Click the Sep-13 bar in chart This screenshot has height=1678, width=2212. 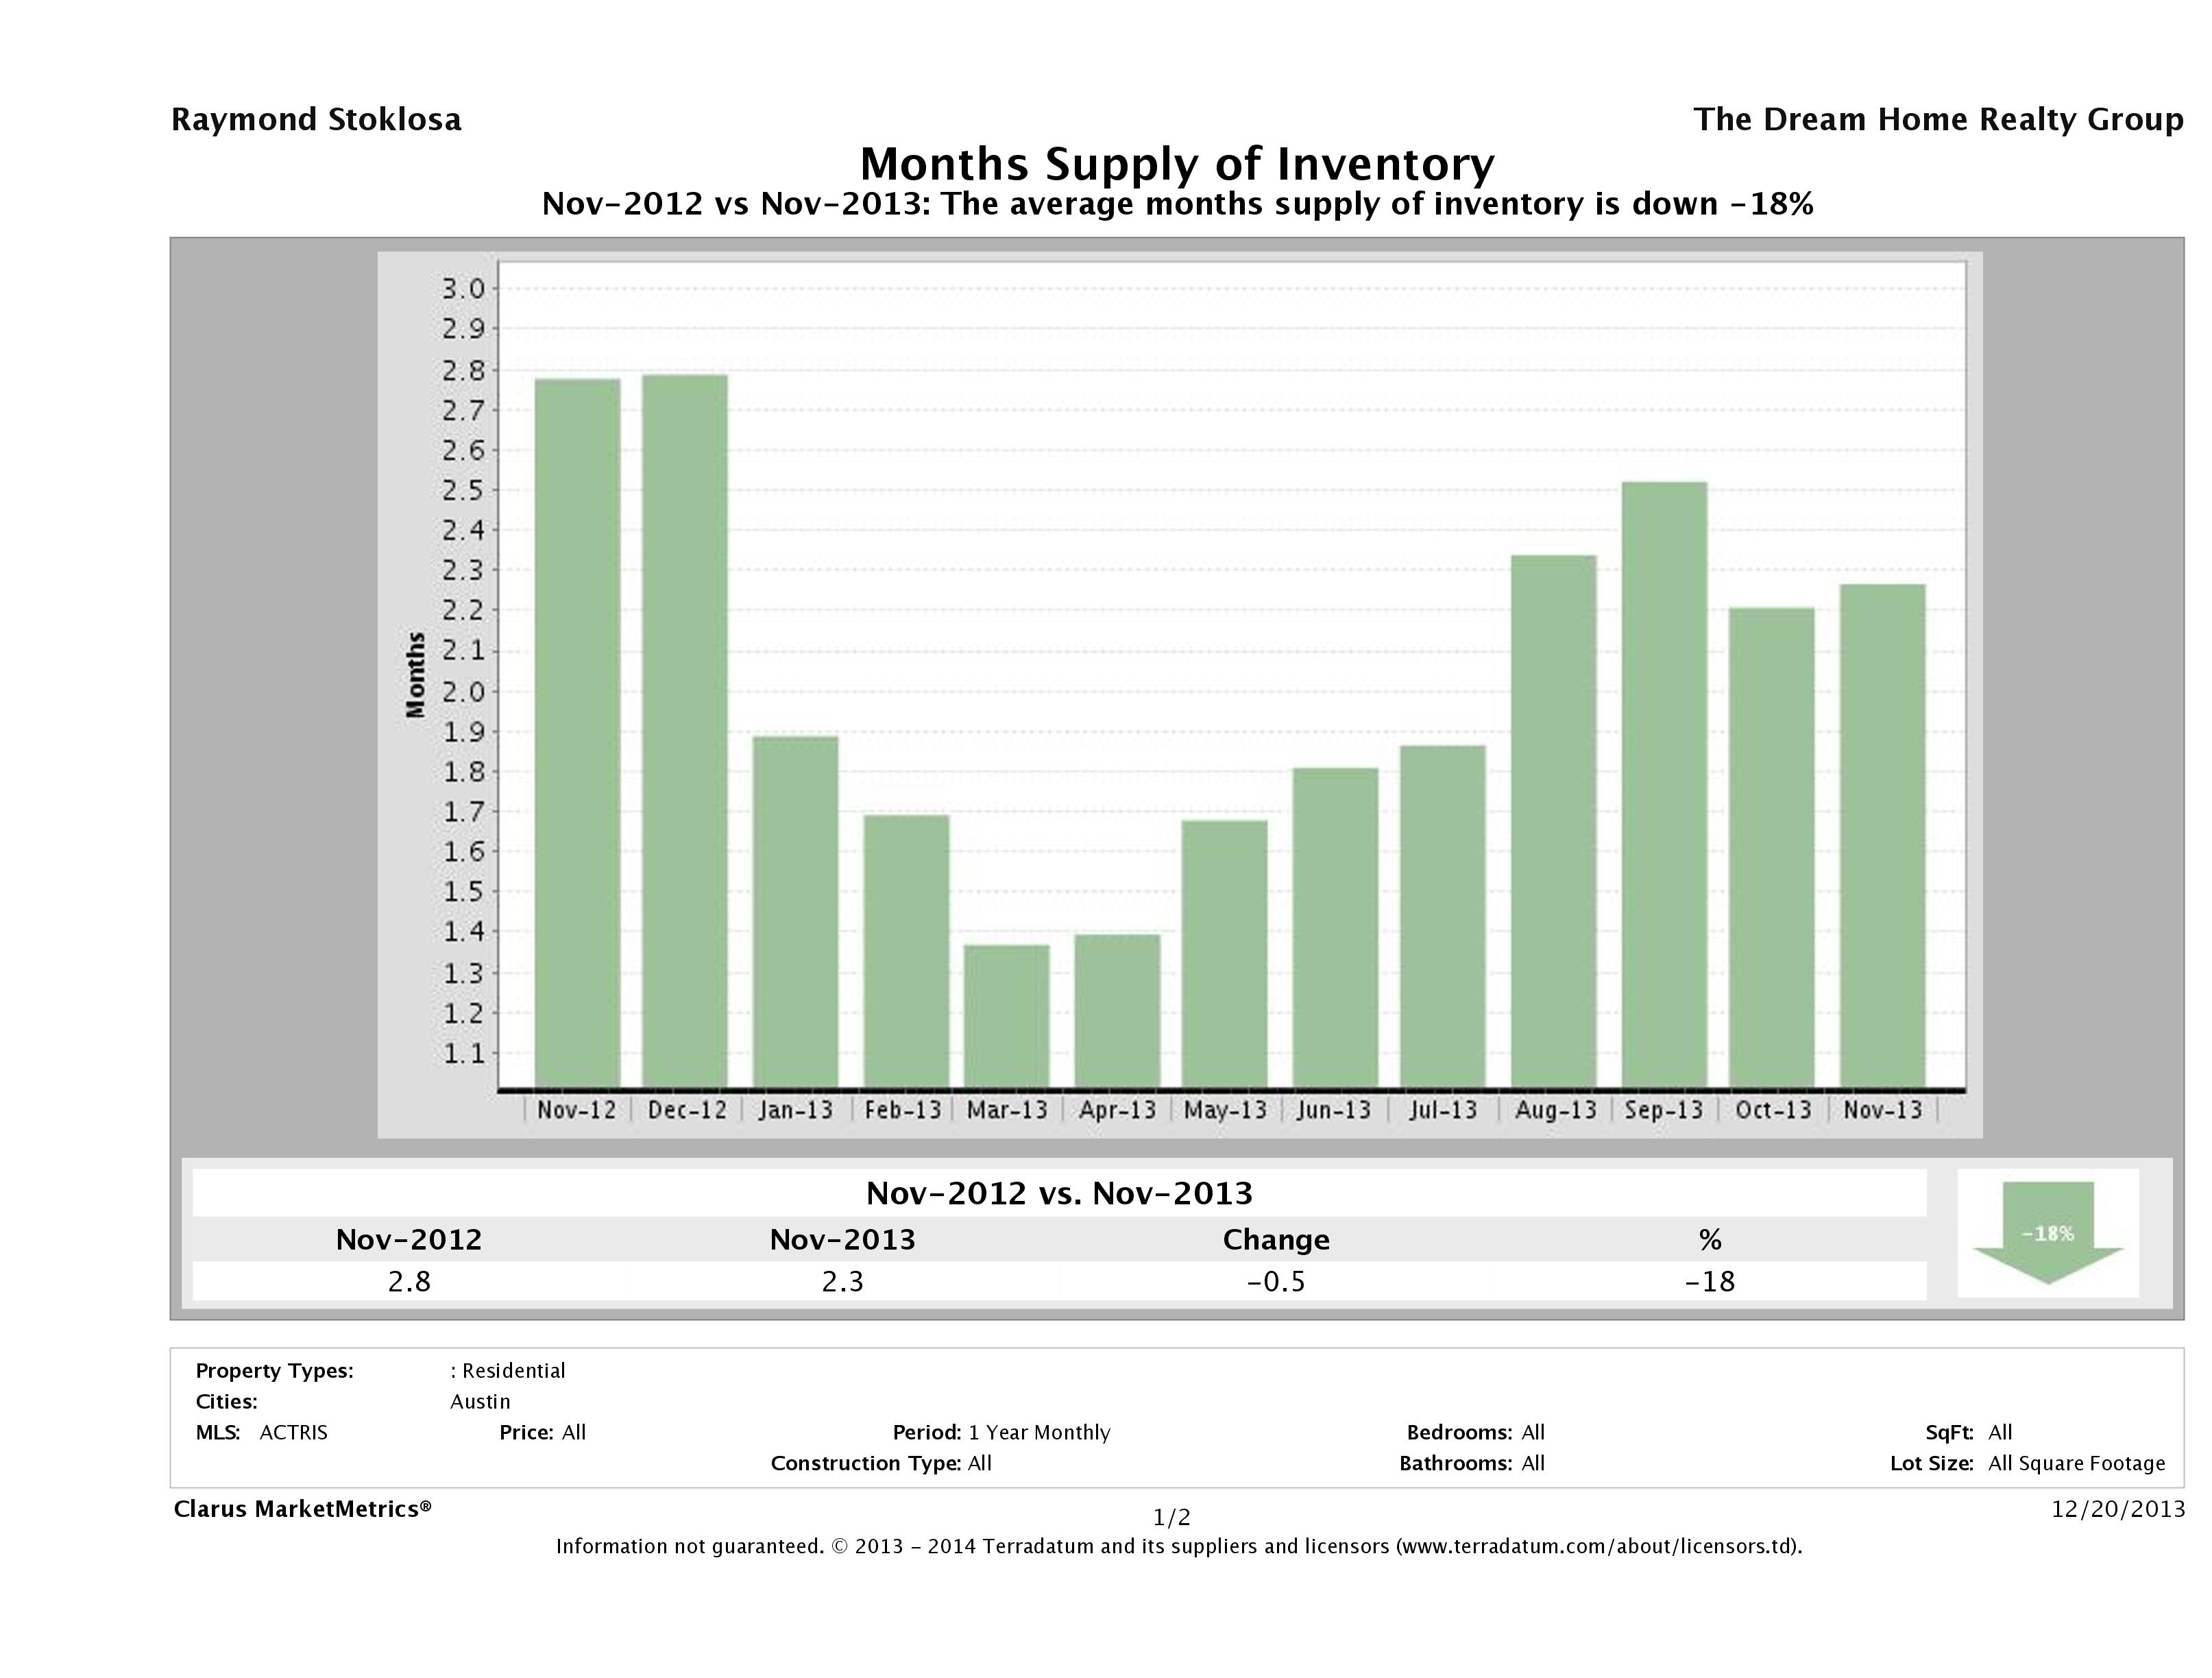click(1664, 785)
